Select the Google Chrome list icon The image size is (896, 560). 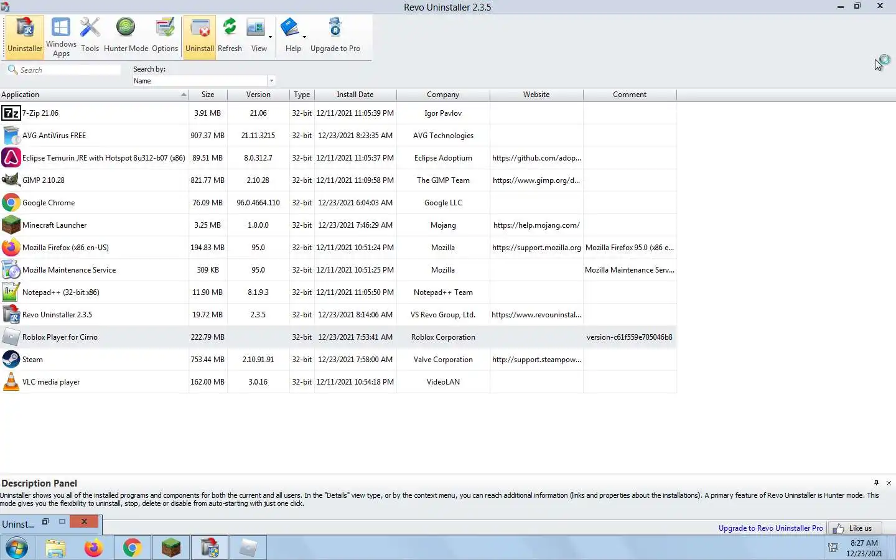[11, 203]
